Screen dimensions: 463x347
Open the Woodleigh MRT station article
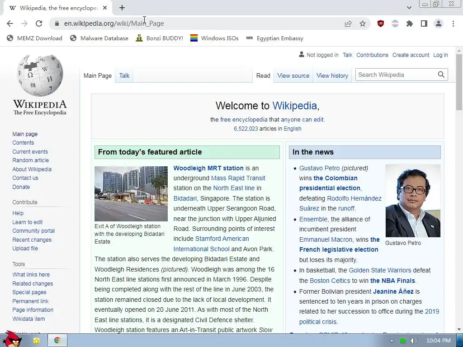[208, 168]
